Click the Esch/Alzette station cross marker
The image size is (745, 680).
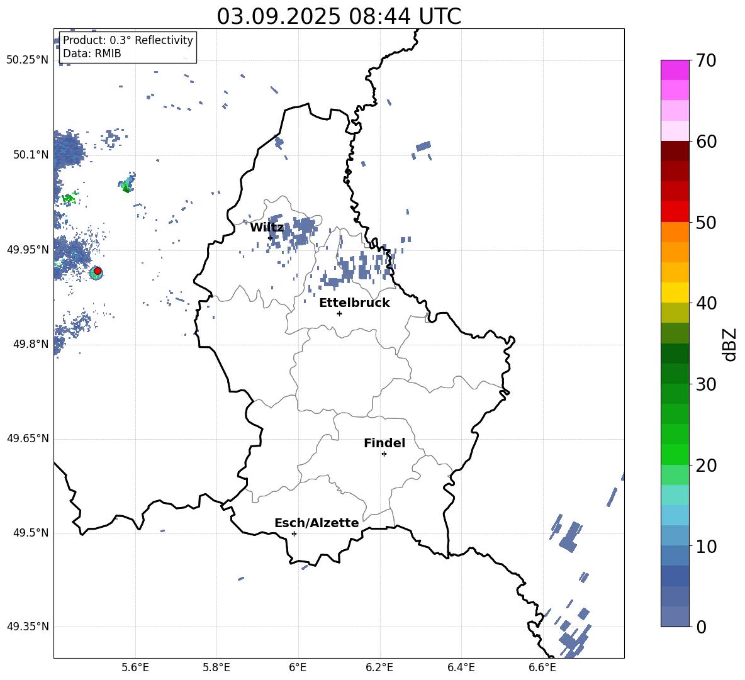click(294, 533)
